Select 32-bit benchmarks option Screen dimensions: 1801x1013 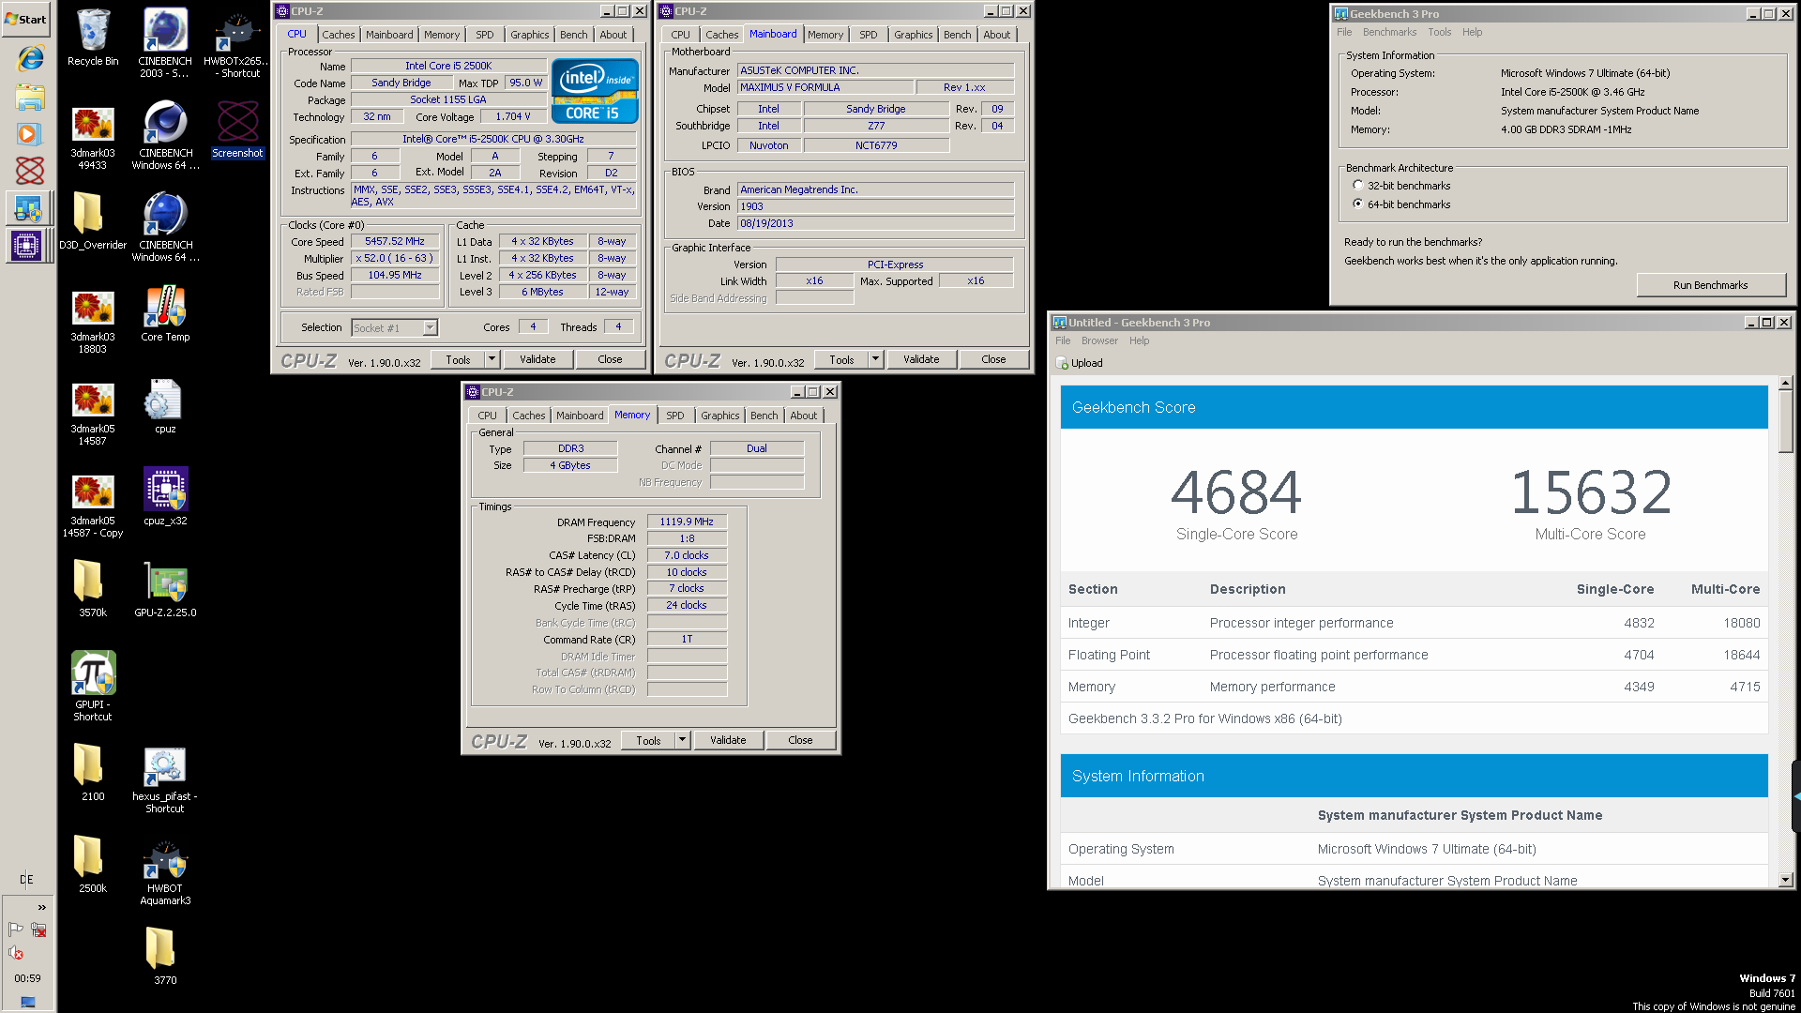coord(1357,186)
